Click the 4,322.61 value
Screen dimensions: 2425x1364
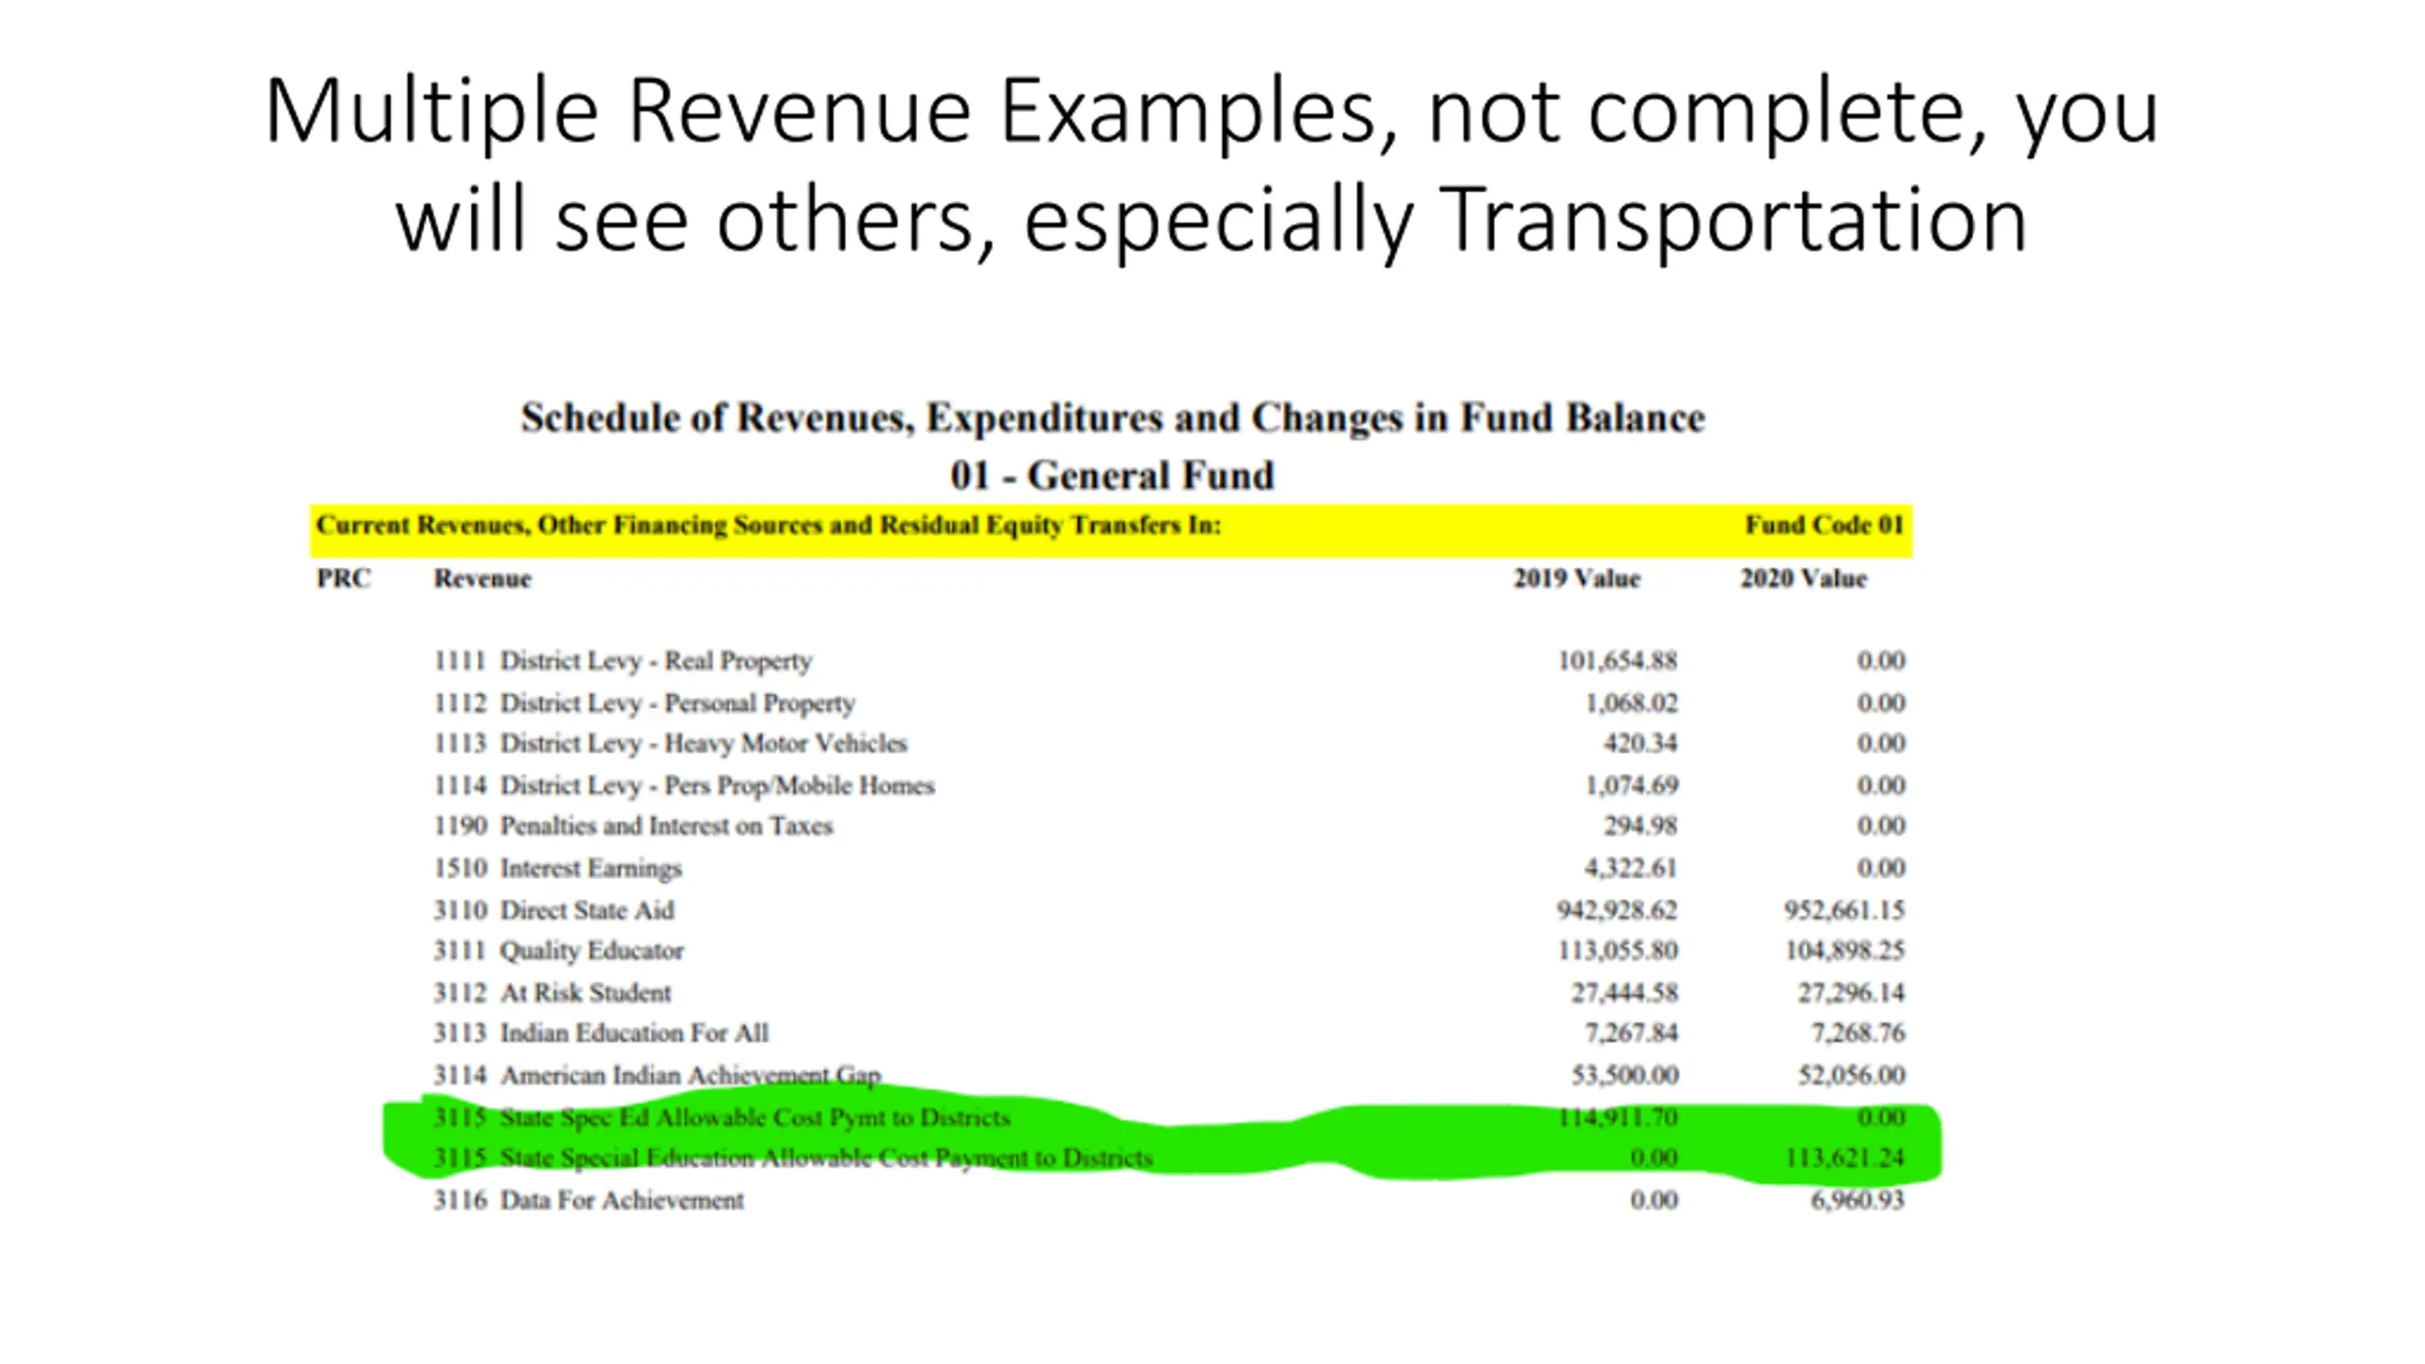(x=1630, y=869)
